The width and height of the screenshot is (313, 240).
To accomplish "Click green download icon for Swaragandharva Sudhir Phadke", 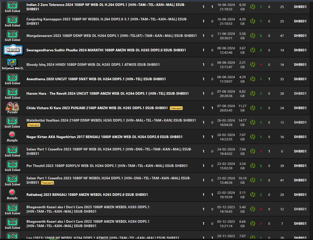I will (x=253, y=50).
